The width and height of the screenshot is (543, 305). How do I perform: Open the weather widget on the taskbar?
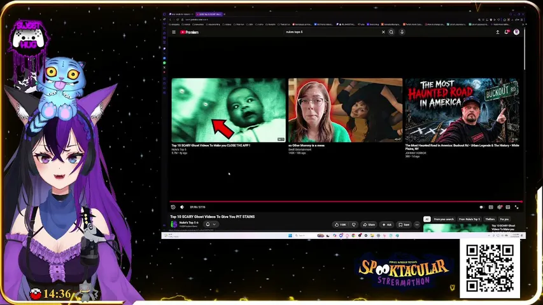[171, 236]
